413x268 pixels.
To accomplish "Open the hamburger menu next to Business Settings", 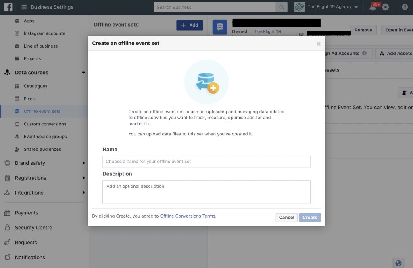I will pyautogui.click(x=24, y=7).
